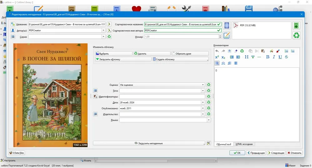312x168 pixels.
Task: Toggle Strikethrough formatting in comments editor
Action: [x=286, y=57]
